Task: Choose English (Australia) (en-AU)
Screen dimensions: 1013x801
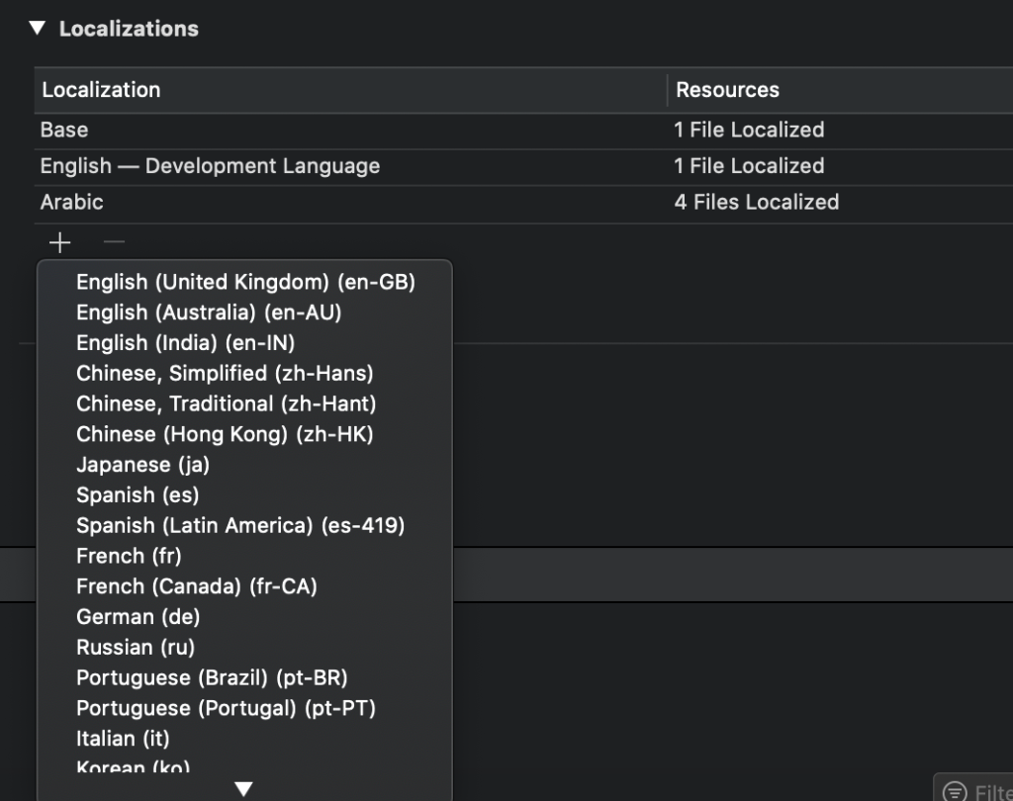Action: [245, 312]
